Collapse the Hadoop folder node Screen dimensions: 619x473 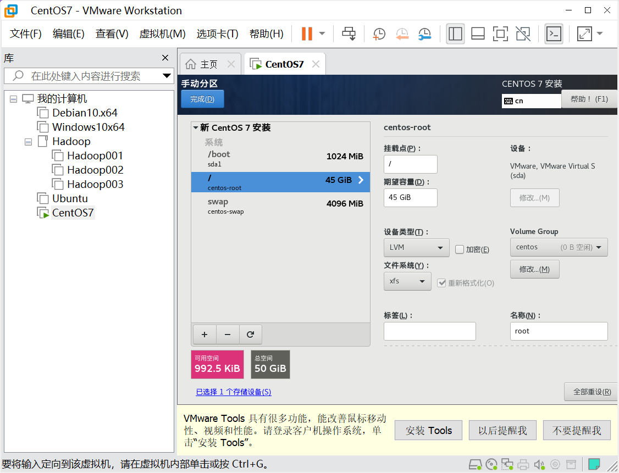[x=28, y=142]
